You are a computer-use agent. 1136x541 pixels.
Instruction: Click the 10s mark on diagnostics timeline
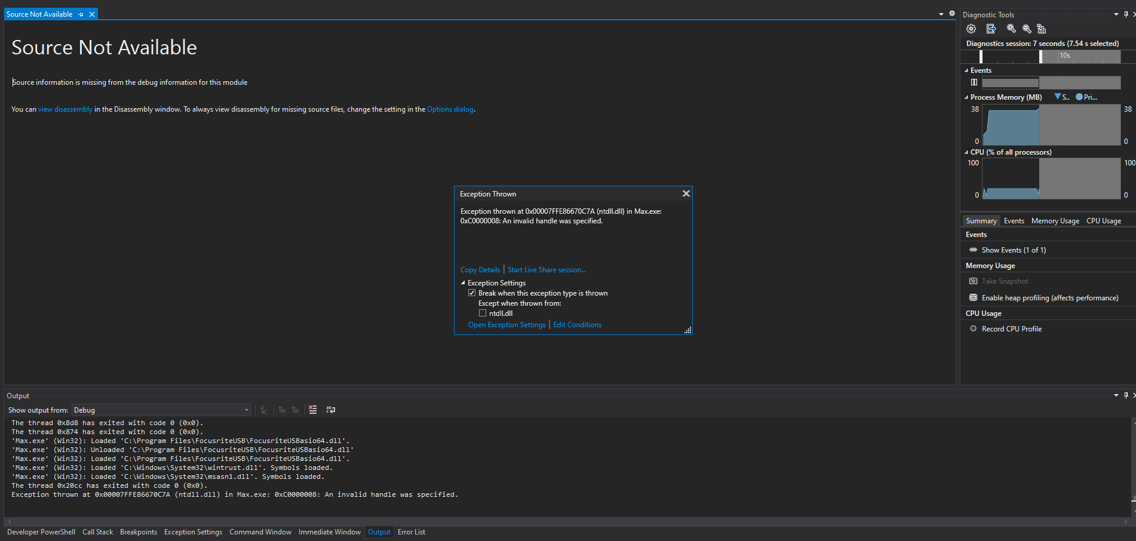coord(1065,56)
